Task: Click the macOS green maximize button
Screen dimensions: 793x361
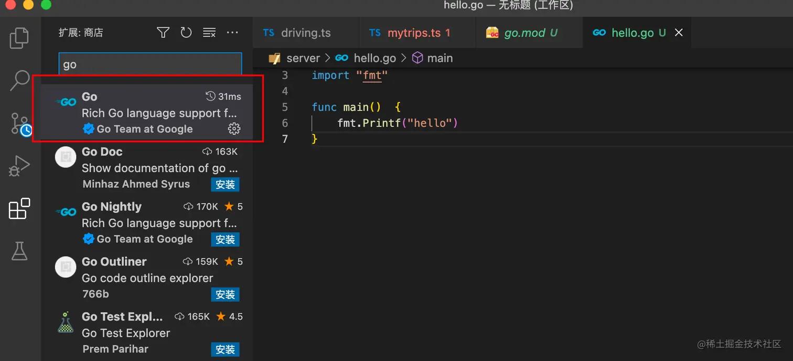Action: click(x=46, y=5)
